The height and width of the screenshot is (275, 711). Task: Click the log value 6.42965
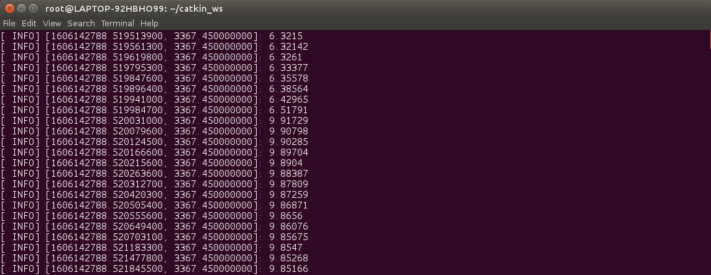288,100
